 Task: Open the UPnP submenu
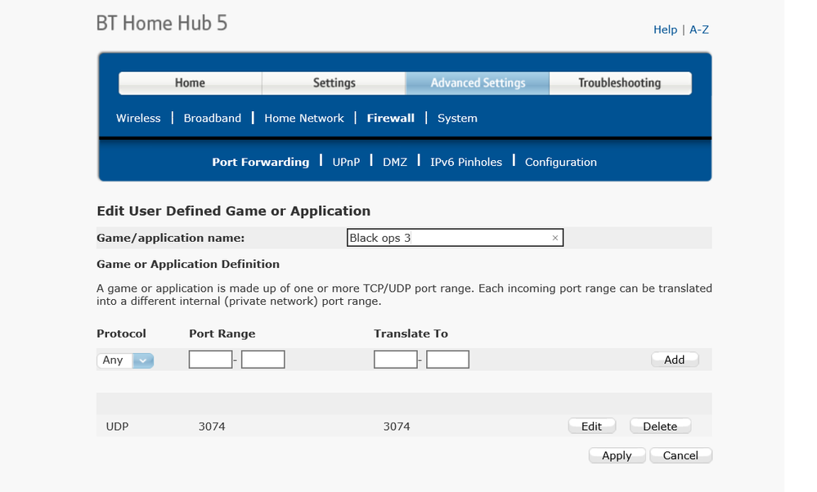click(x=346, y=162)
